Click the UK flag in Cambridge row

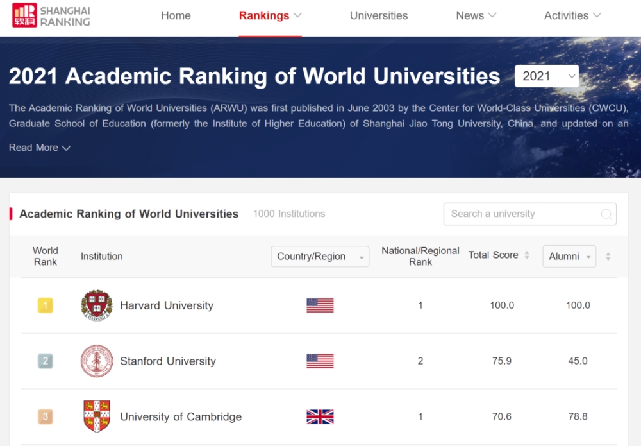[x=320, y=416]
